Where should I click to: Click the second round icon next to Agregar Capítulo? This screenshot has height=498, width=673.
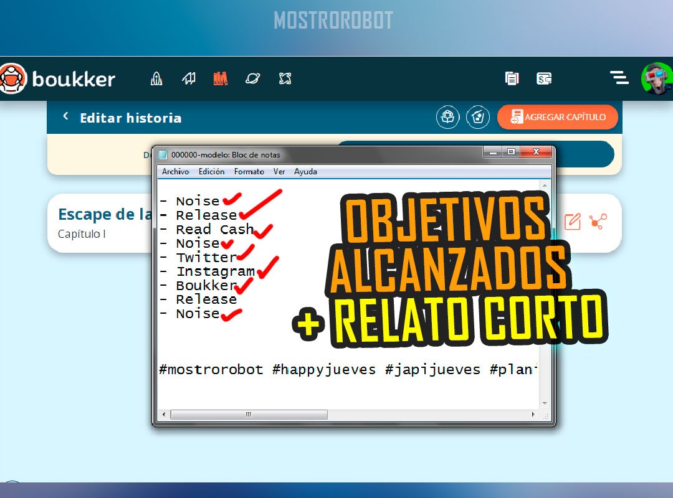tap(478, 116)
